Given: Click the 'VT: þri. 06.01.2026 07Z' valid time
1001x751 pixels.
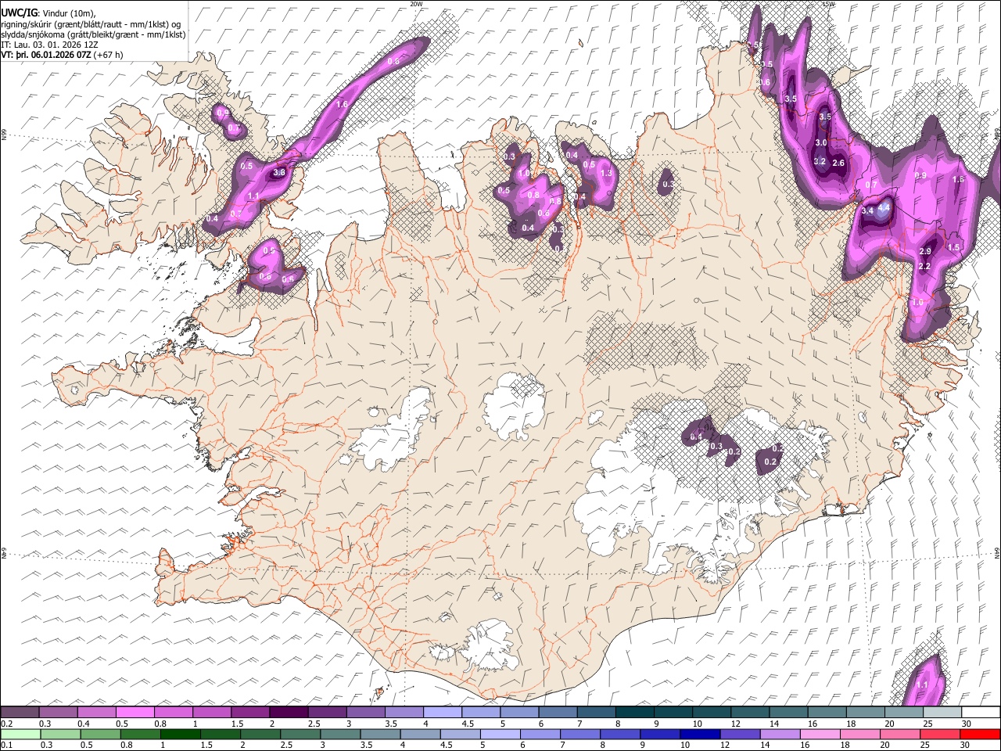Looking at the screenshot, I should [46, 55].
